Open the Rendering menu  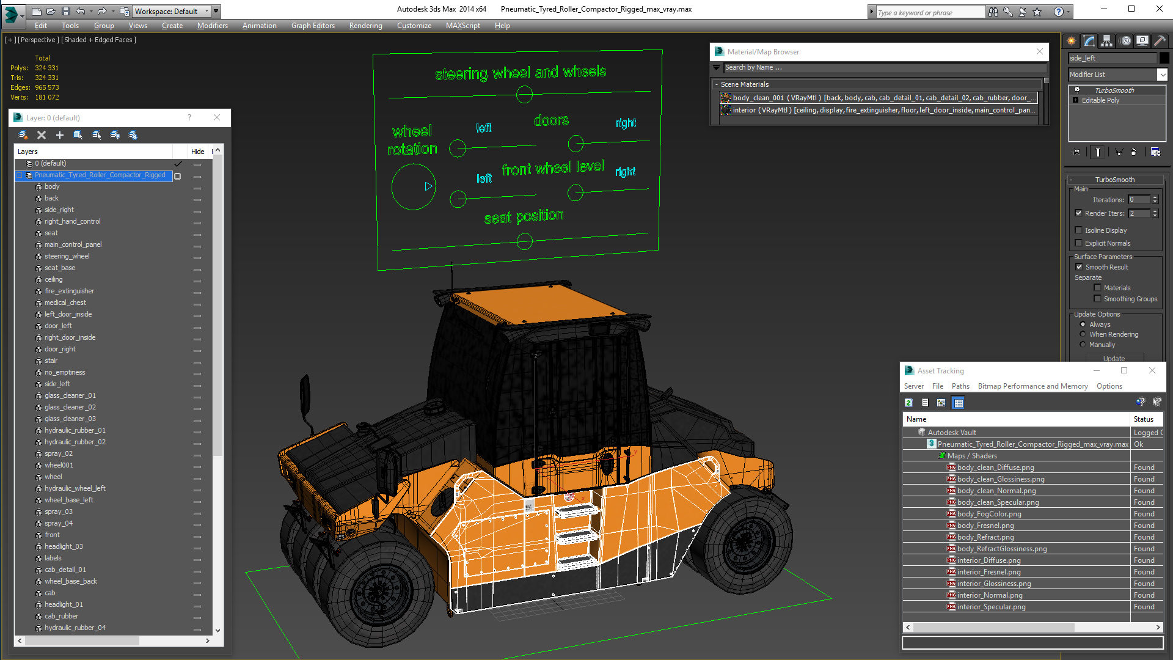[x=365, y=26]
